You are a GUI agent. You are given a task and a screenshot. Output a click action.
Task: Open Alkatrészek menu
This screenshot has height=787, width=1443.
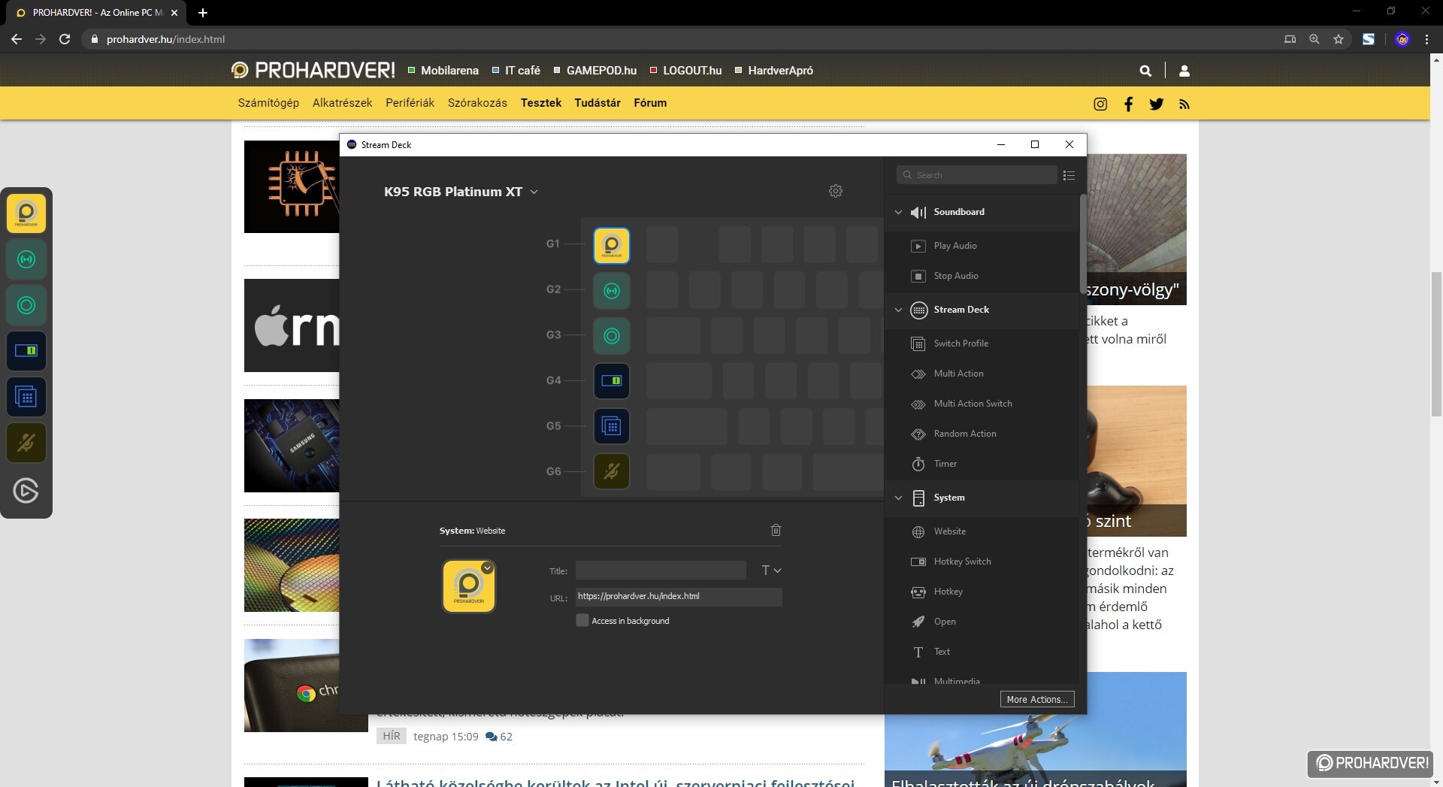(342, 103)
